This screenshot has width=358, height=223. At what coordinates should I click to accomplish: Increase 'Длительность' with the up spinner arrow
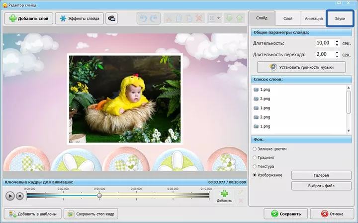[x=337, y=41]
